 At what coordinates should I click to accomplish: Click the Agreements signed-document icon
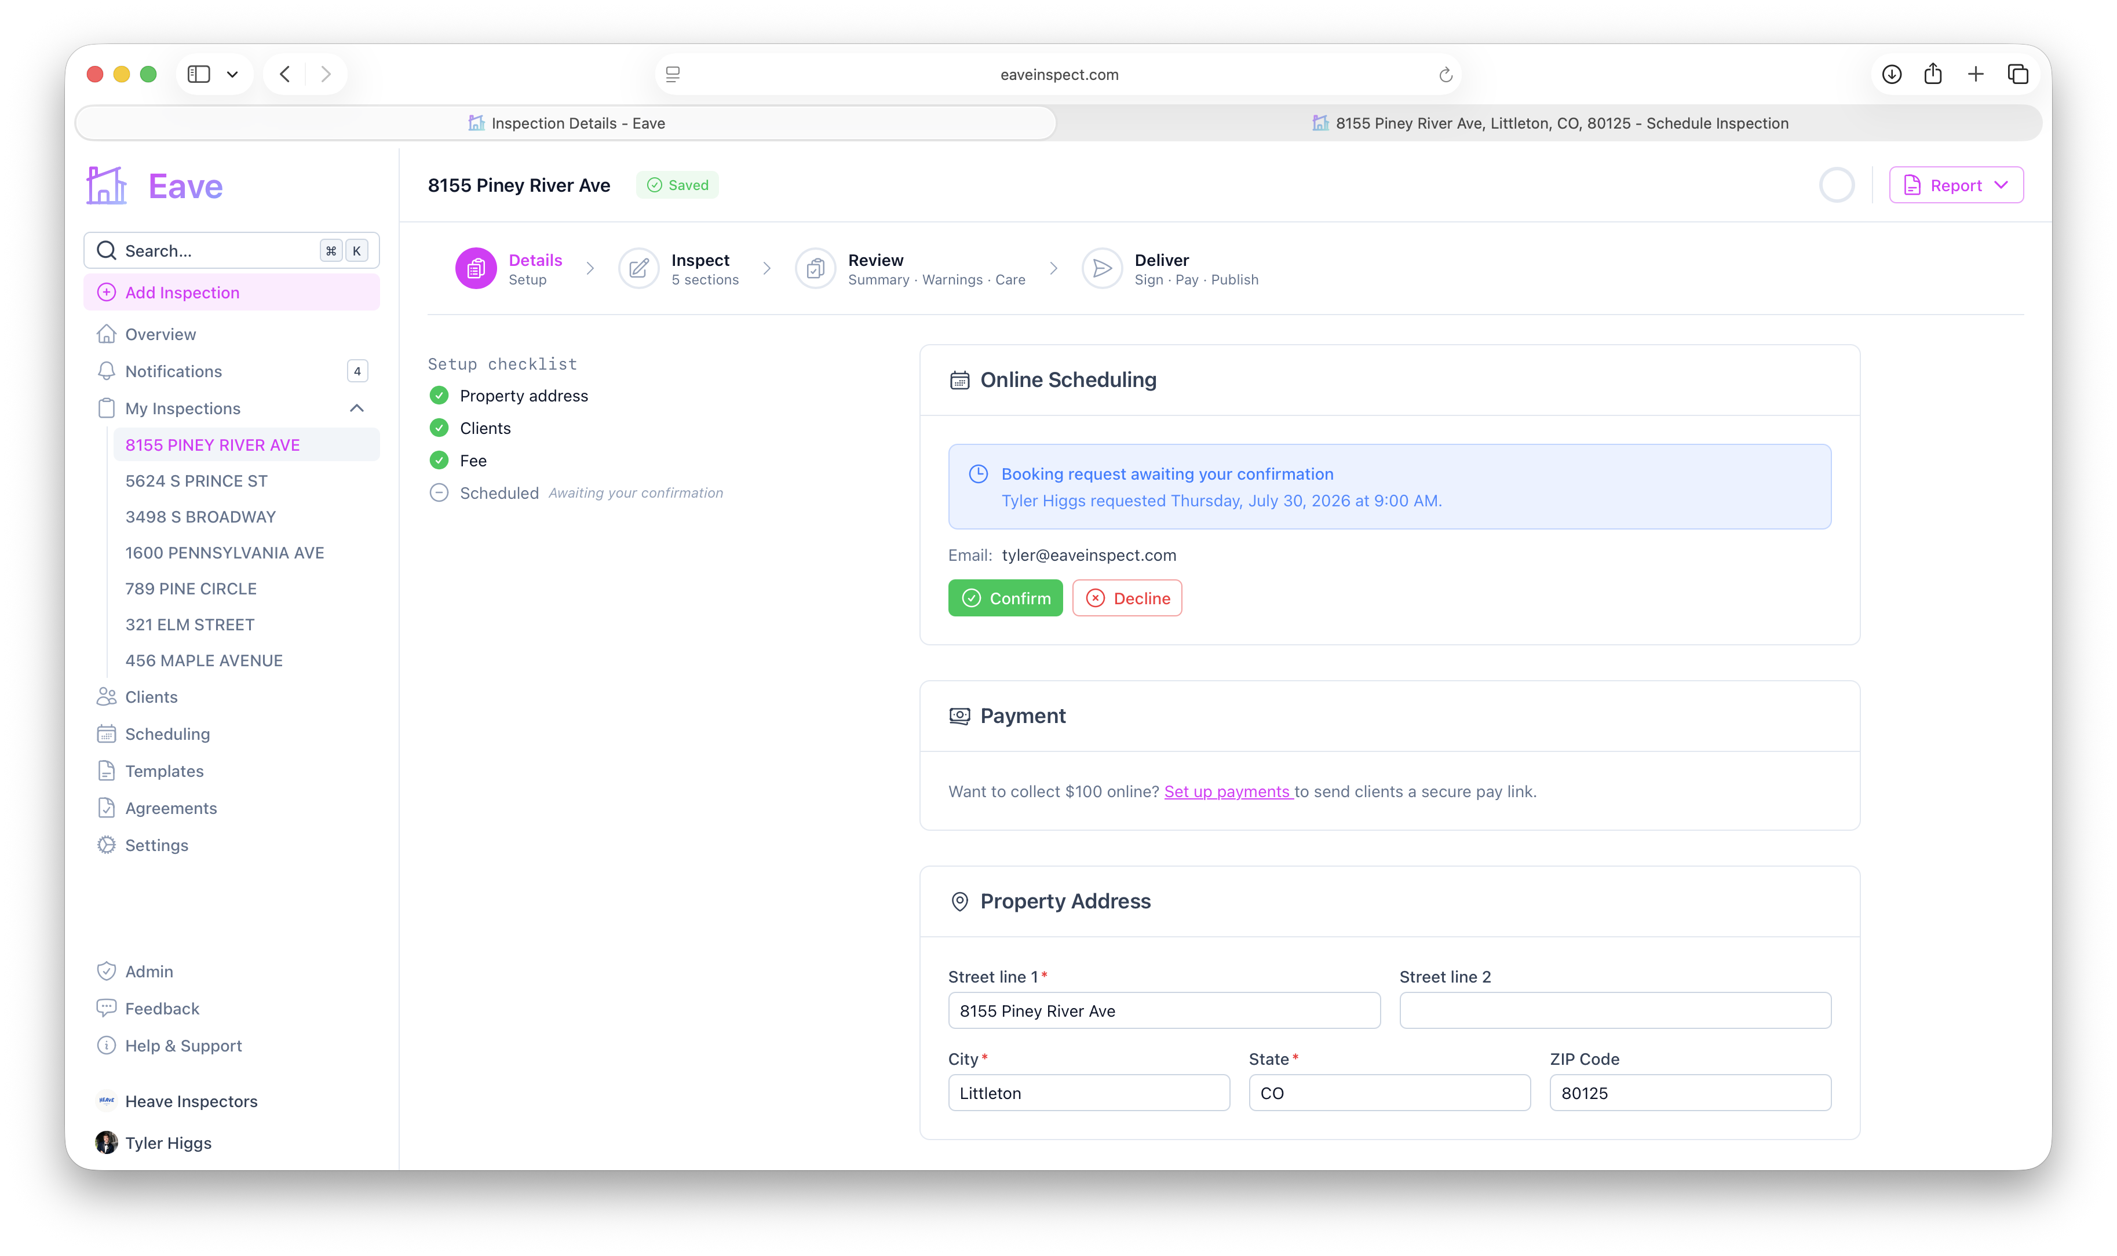(x=106, y=808)
